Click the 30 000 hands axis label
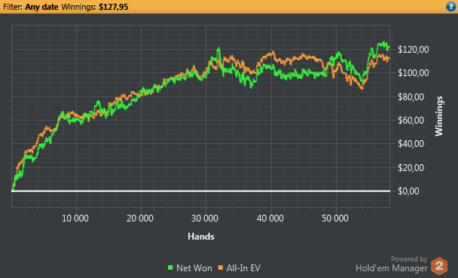Image resolution: width=458 pixels, height=278 pixels. (205, 218)
